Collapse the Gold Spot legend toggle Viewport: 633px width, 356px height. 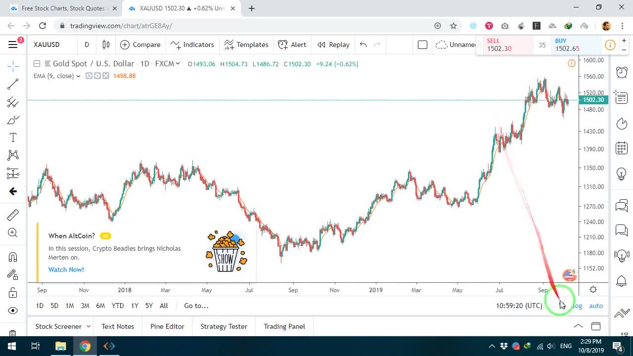pyautogui.click(x=37, y=63)
